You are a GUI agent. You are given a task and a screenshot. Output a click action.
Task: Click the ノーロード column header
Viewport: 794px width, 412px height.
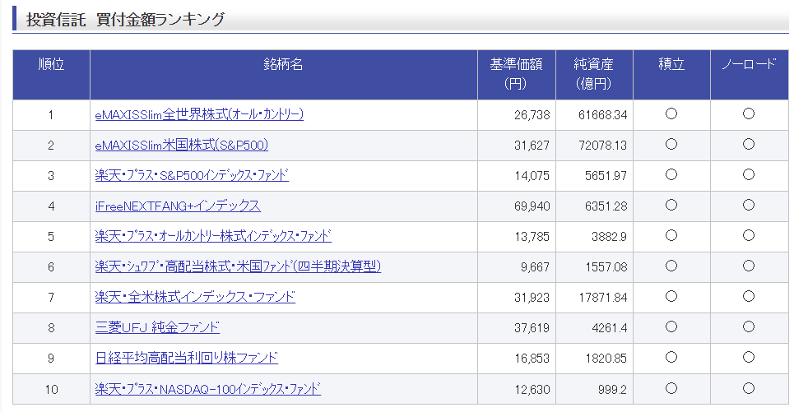[x=749, y=74]
